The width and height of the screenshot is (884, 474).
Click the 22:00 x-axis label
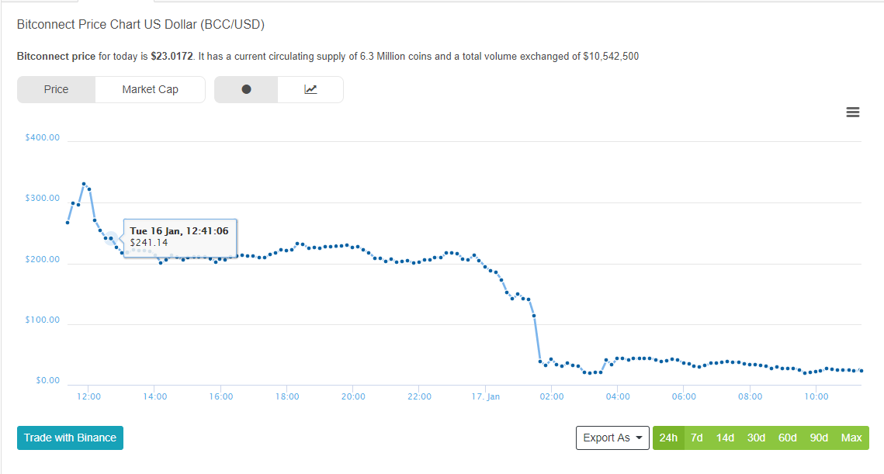pyautogui.click(x=419, y=396)
